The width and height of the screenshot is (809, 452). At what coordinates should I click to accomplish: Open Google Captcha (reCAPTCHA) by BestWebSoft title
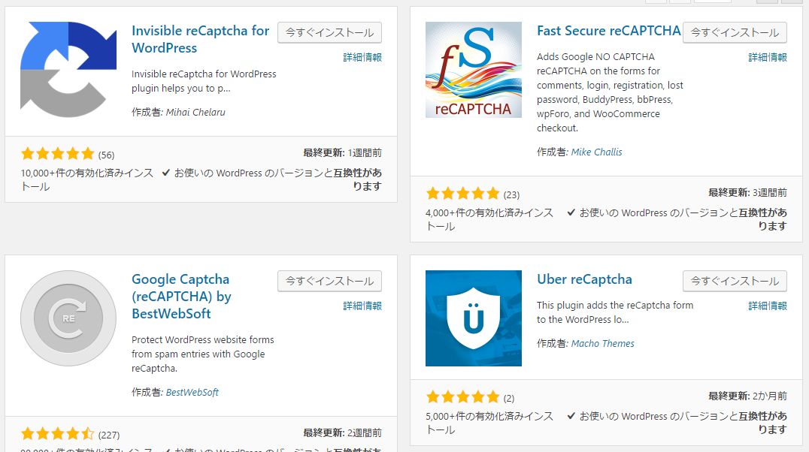pyautogui.click(x=181, y=297)
